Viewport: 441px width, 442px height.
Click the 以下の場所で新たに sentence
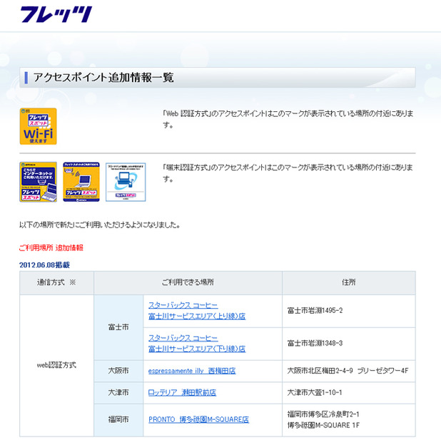coord(100,225)
